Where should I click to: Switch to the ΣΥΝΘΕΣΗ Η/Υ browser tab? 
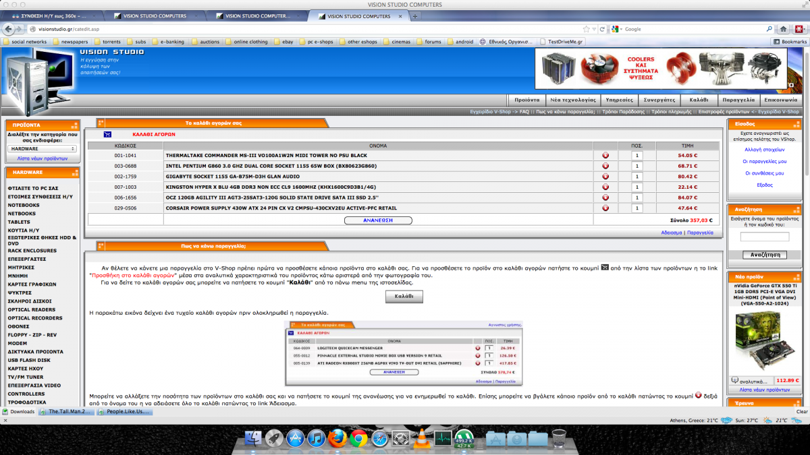53,16
